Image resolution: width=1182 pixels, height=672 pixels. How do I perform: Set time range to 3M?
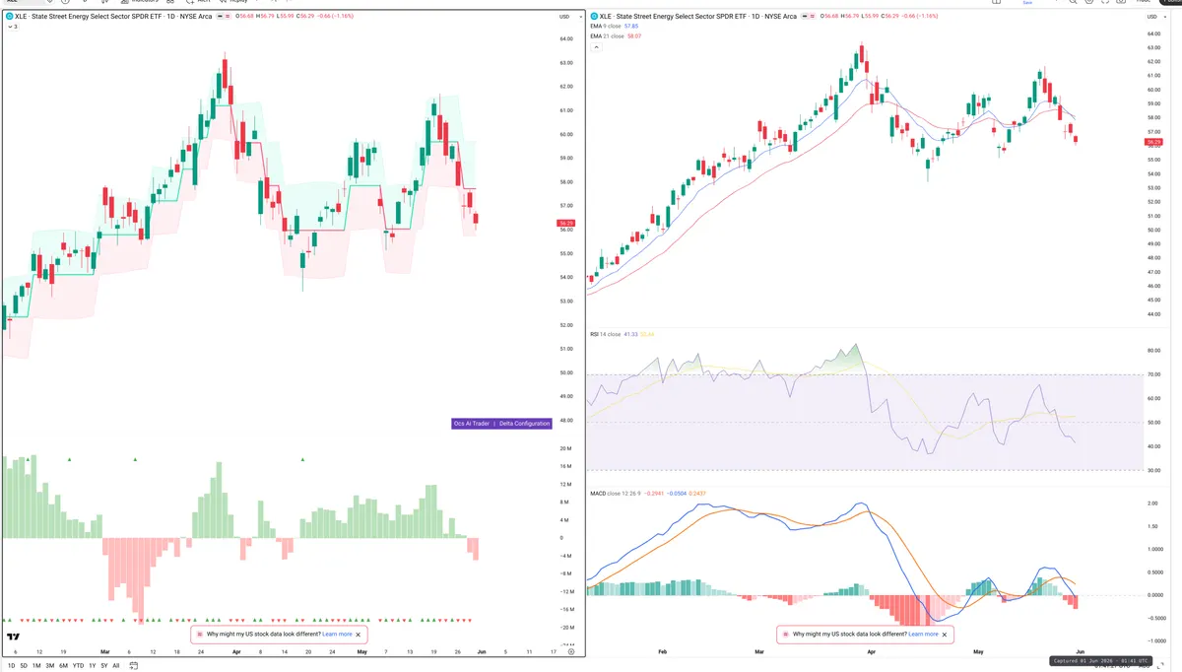pos(50,665)
